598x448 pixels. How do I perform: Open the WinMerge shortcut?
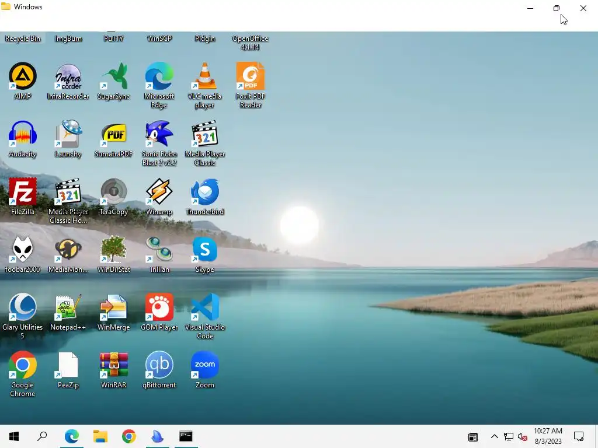point(113,312)
